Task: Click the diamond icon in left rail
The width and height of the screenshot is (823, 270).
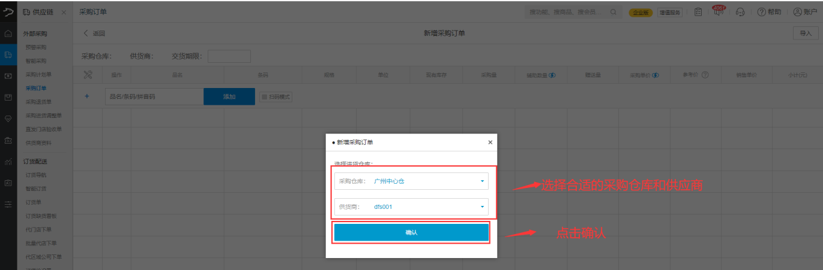Action: pyautogui.click(x=8, y=119)
